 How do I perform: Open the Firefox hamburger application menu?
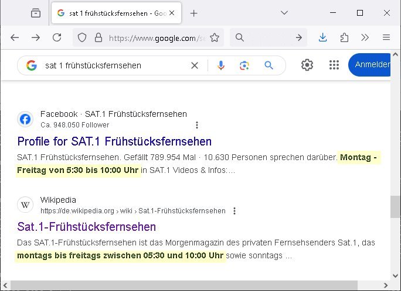(386, 37)
